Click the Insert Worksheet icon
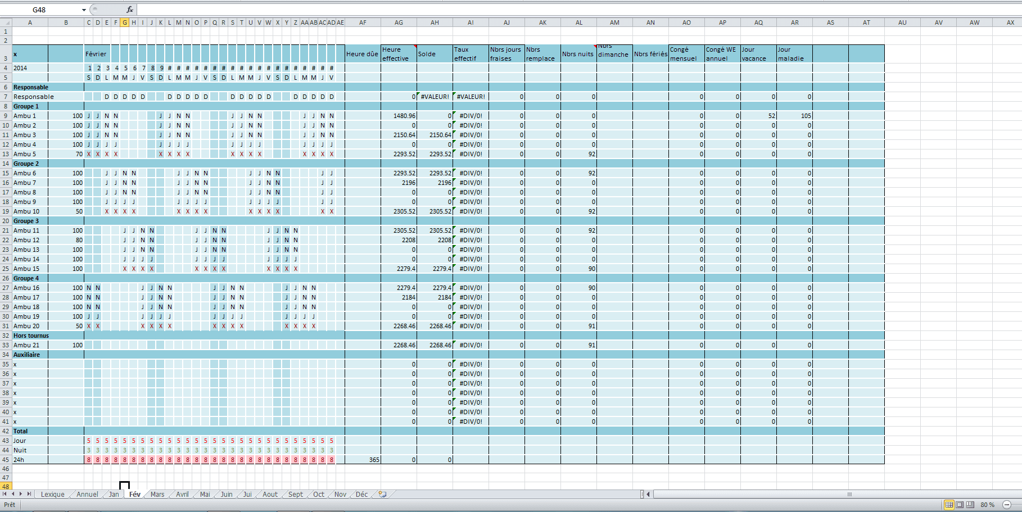 pyautogui.click(x=382, y=494)
